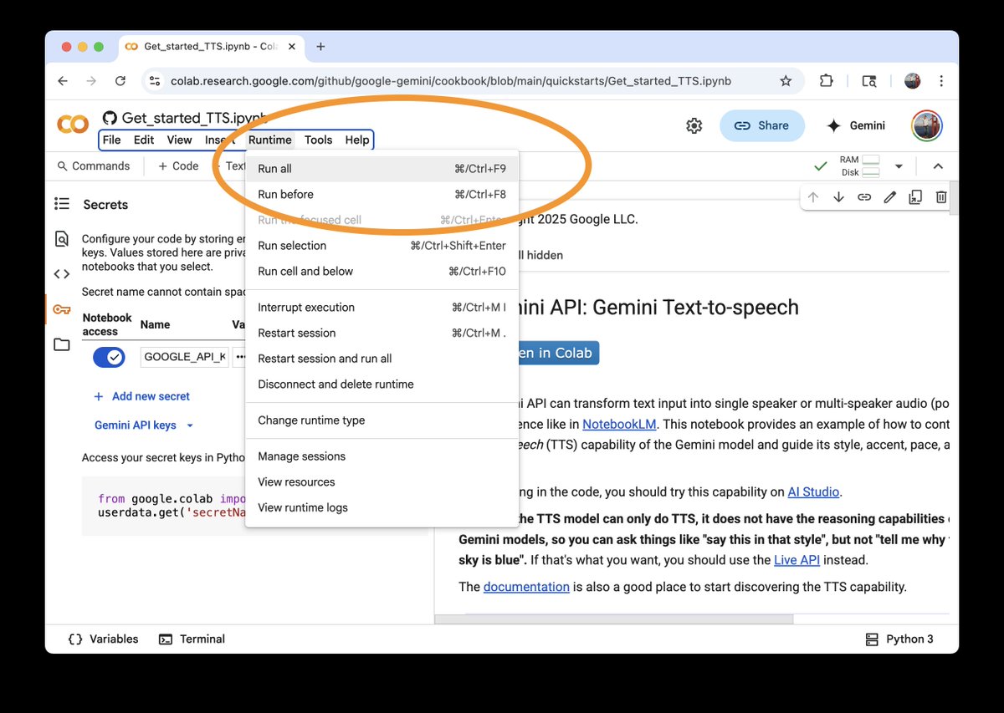Screen dimensions: 1004x713
Task: Bookmark this page star icon
Action: coord(786,81)
